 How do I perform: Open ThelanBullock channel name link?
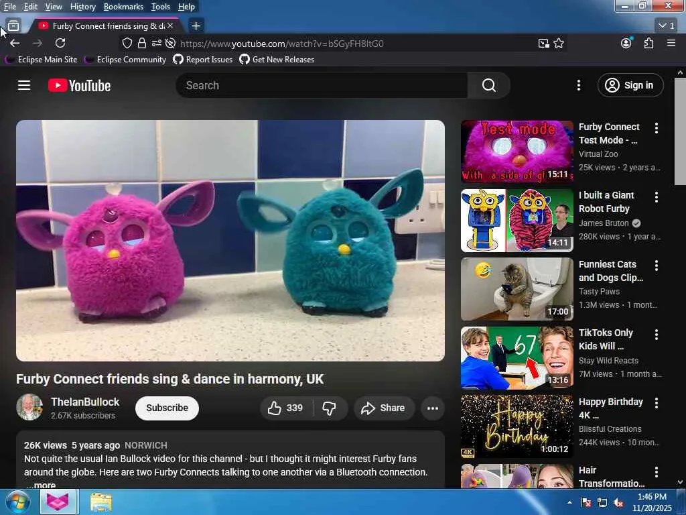[85, 402]
